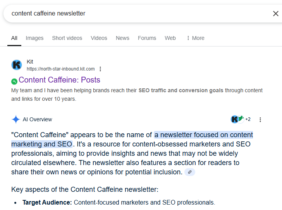The height and width of the screenshot is (210, 282).
Task: Clear the search query with X icon
Action: click(275, 14)
